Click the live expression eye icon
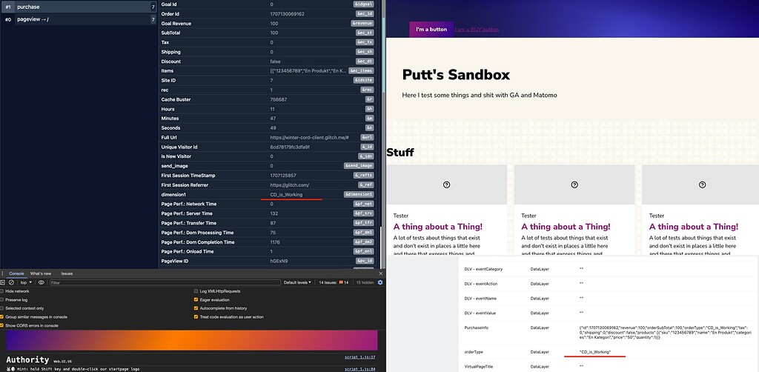 click(42, 282)
